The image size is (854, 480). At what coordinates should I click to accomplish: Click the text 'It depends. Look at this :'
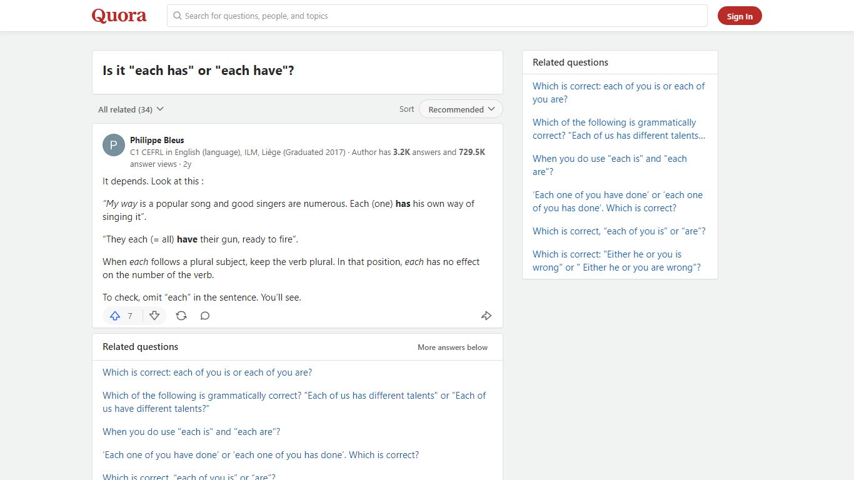click(153, 181)
